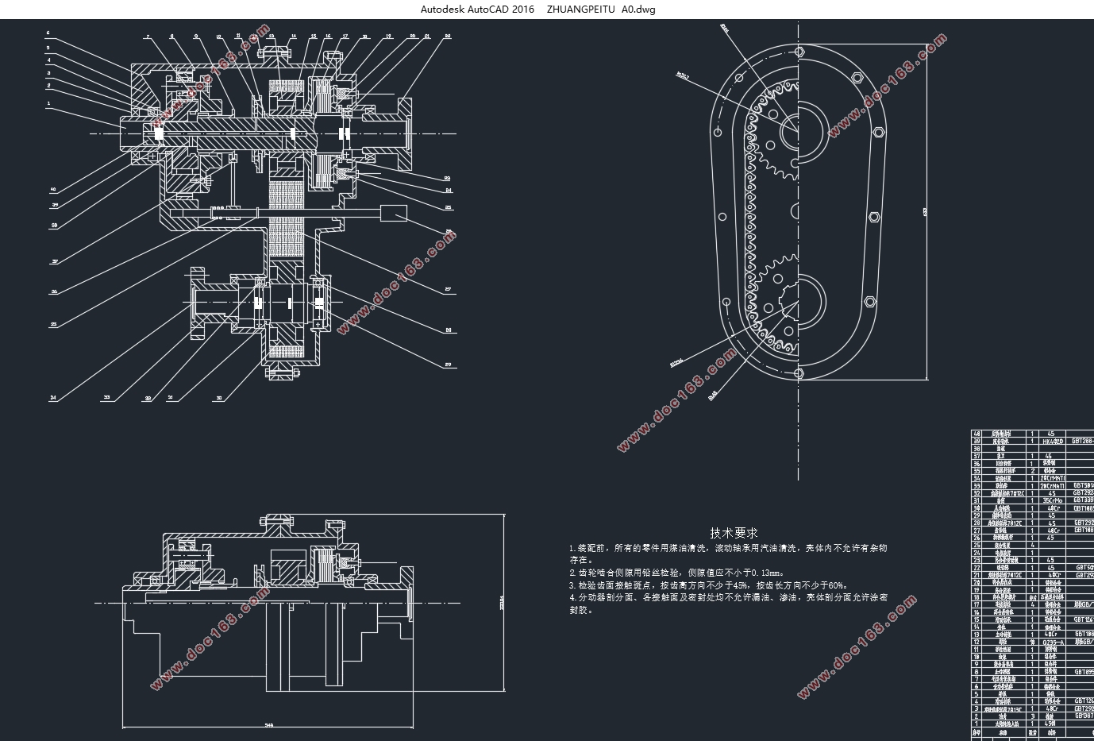
Task: Click the quantity cell showing 4 in row 25
Action: pyautogui.click(x=1031, y=544)
